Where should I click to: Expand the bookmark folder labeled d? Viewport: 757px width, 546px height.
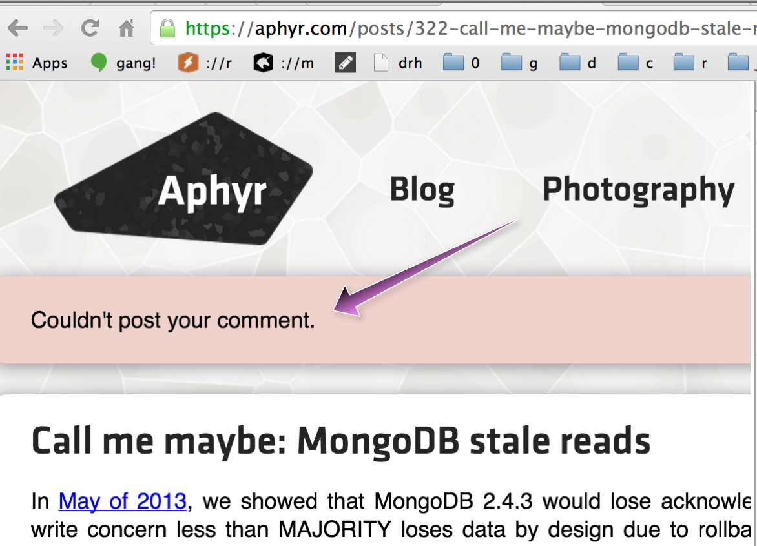(x=578, y=63)
